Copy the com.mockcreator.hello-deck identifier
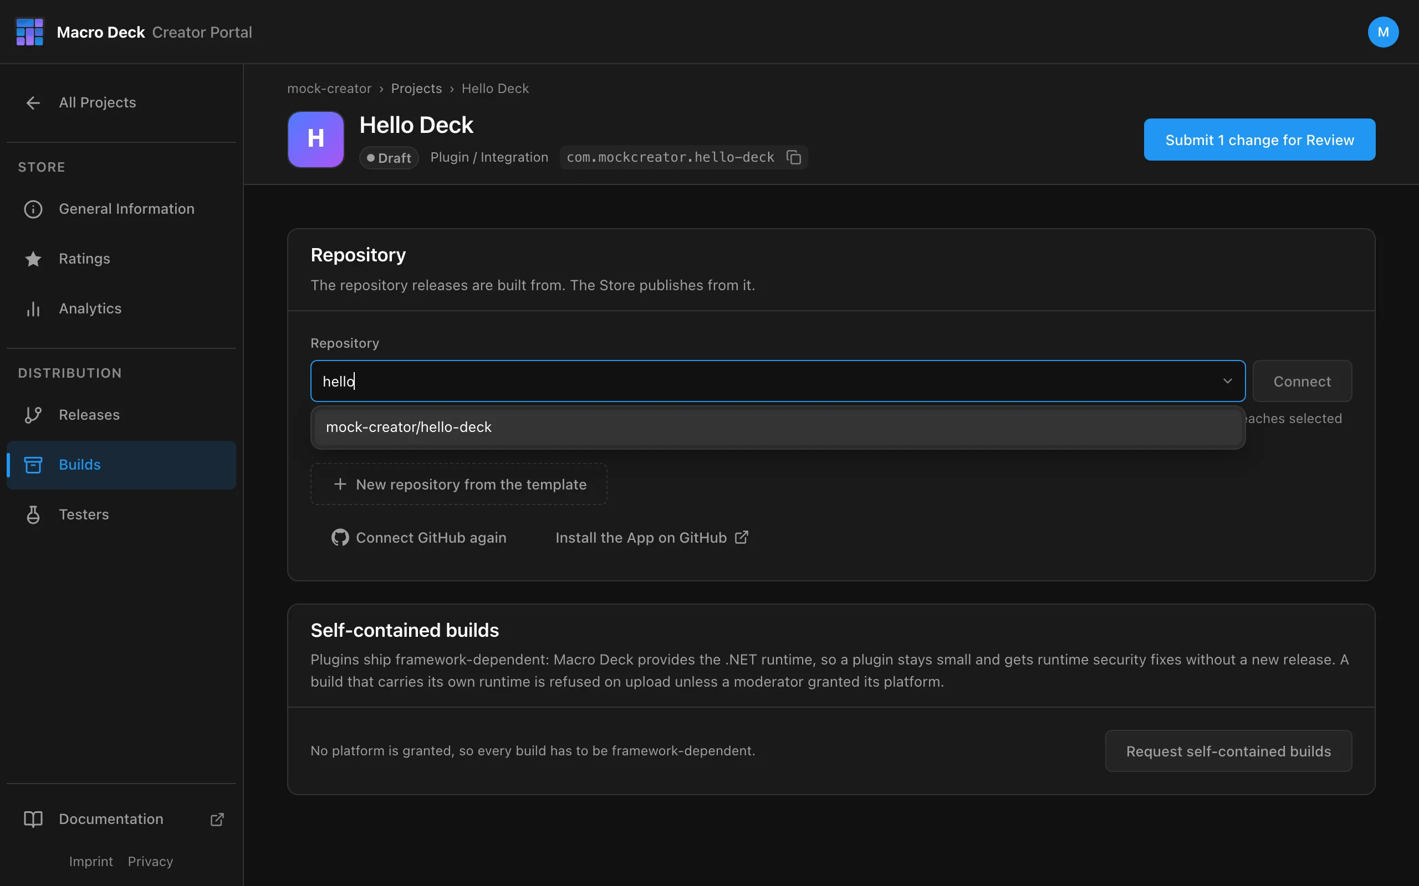The image size is (1419, 886). coord(793,157)
